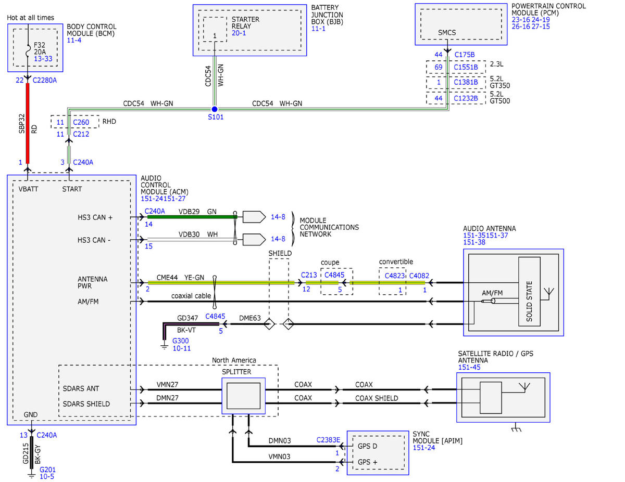This screenshot has width=625, height=482.
Task: Follow the 11-1 Battery Junction Box link
Action: (x=319, y=30)
